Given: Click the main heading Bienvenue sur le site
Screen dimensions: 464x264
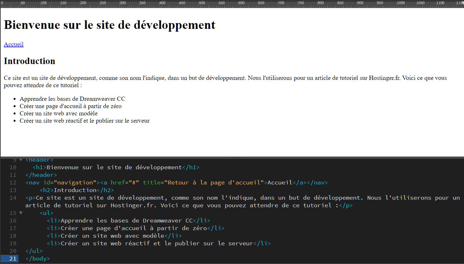Looking at the screenshot, I should pyautogui.click(x=109, y=25).
